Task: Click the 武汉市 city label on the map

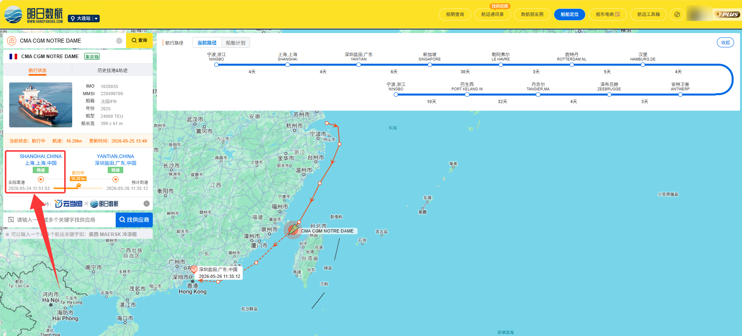Action: click(195, 119)
